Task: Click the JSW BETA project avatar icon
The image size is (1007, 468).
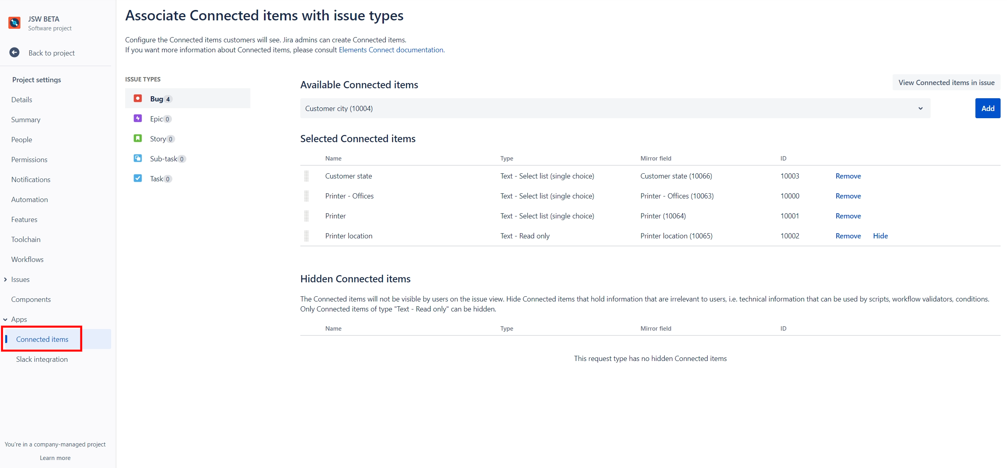Action: click(14, 23)
